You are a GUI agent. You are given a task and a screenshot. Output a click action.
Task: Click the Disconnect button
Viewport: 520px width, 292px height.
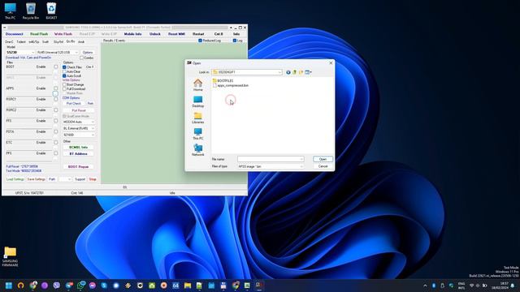click(x=15, y=34)
